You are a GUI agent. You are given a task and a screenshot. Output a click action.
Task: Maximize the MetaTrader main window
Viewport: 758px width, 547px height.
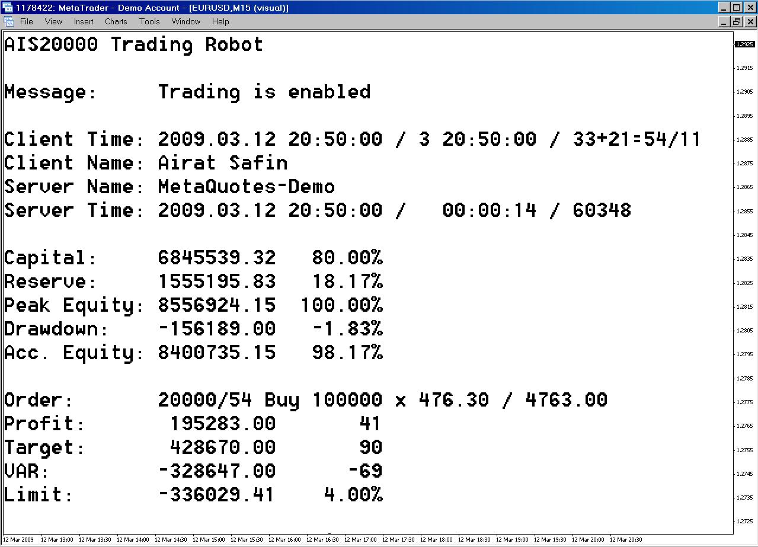736,8
